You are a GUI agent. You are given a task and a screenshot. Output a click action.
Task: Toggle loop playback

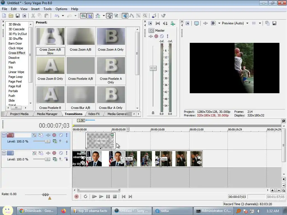(85, 197)
